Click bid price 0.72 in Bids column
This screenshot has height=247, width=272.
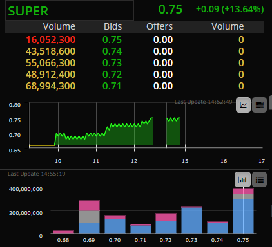[x=112, y=75]
